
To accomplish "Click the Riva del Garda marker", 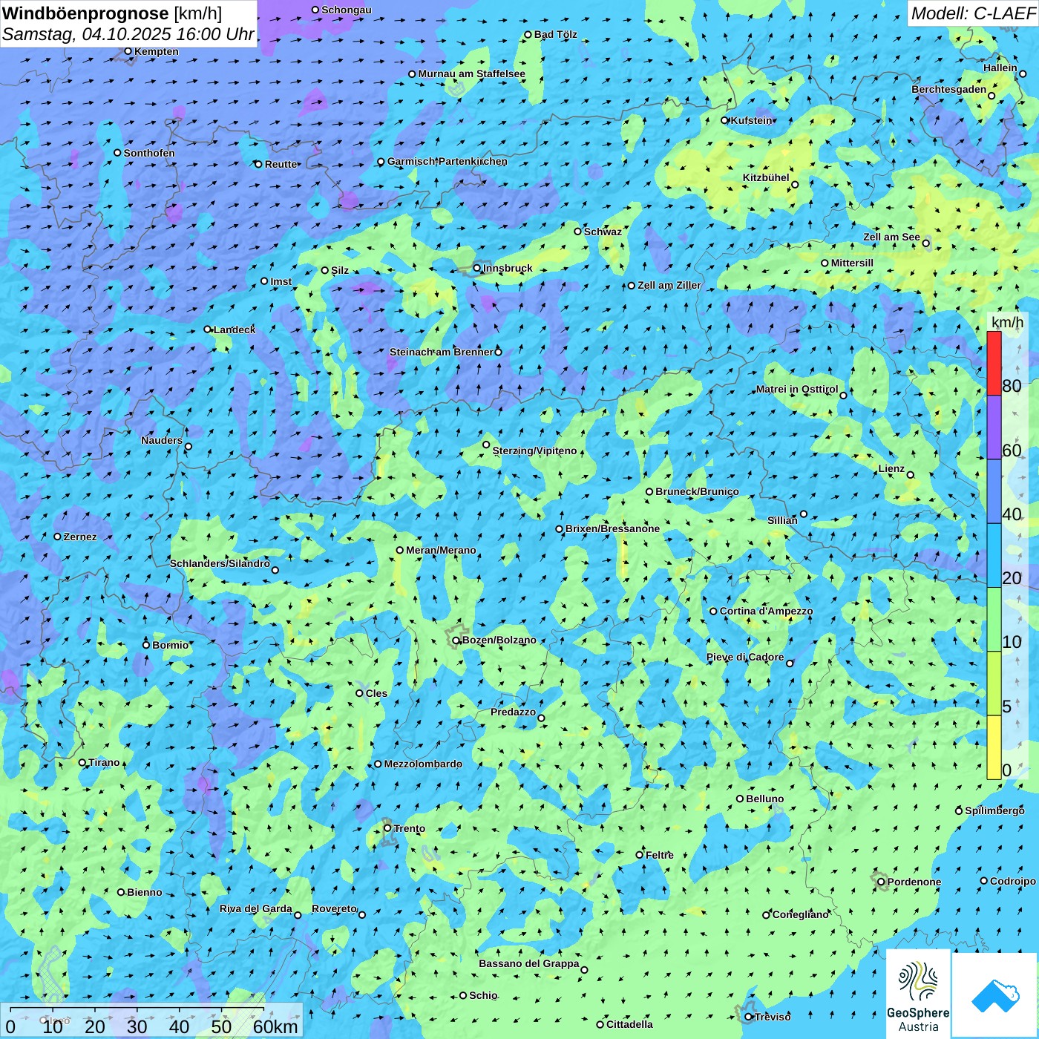I will (298, 915).
